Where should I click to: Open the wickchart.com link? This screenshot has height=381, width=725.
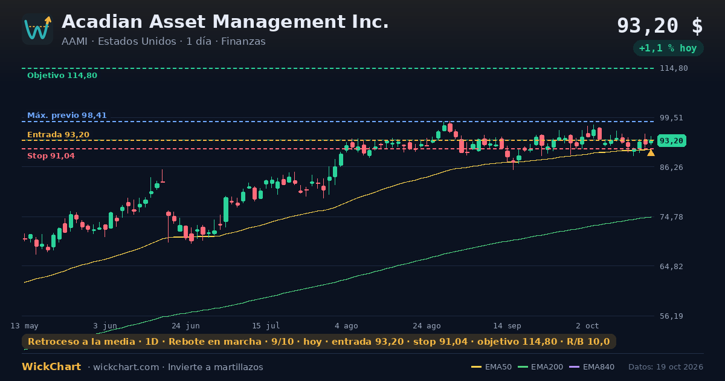click(x=126, y=367)
